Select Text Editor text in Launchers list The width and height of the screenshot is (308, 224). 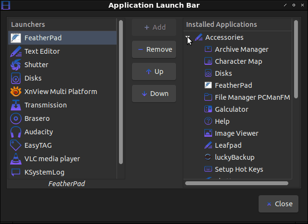coord(42,51)
